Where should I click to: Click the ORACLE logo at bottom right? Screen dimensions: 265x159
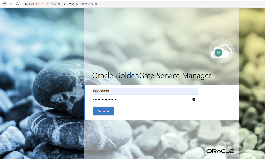pos(220,151)
